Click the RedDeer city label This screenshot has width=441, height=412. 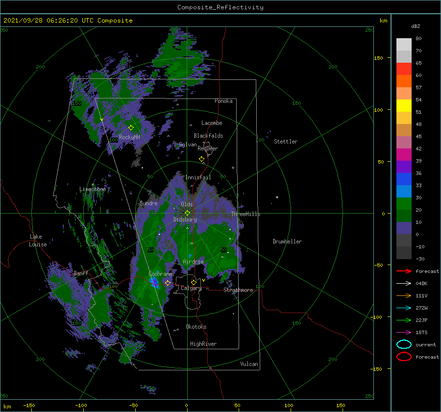[208, 148]
